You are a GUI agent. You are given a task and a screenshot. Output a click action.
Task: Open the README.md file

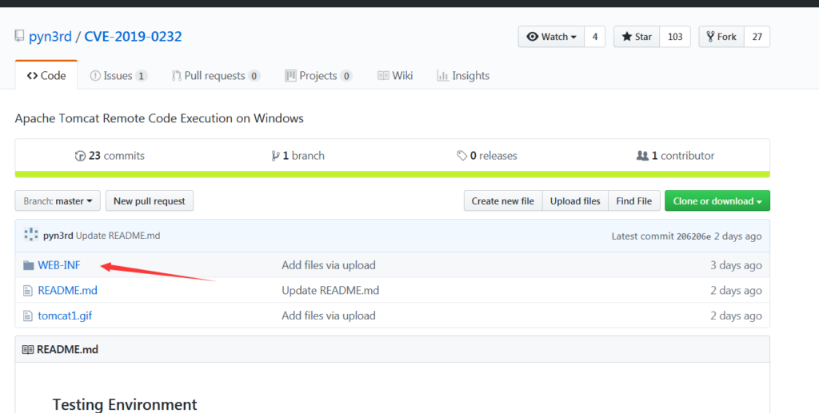click(67, 290)
